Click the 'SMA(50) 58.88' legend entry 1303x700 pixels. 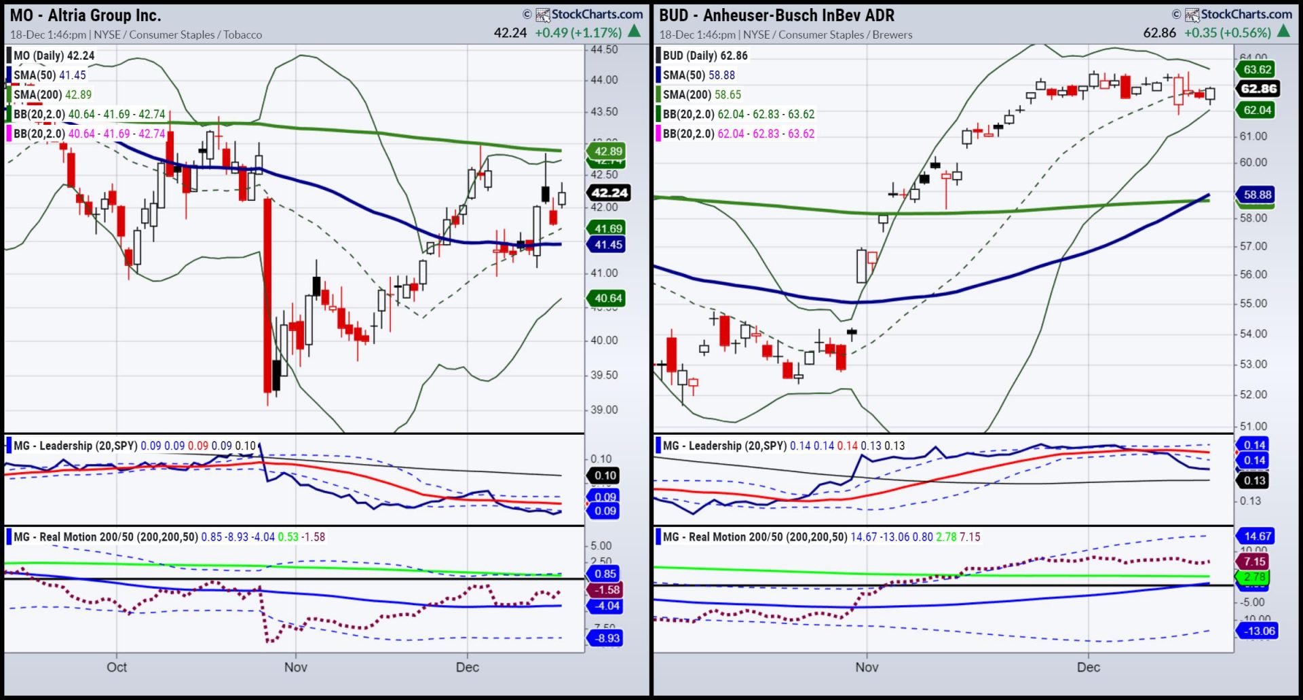[699, 75]
